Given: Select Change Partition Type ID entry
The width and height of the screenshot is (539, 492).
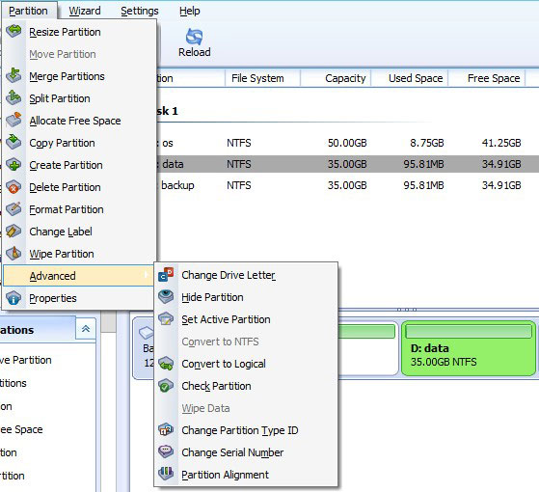Looking at the screenshot, I should [246, 430].
